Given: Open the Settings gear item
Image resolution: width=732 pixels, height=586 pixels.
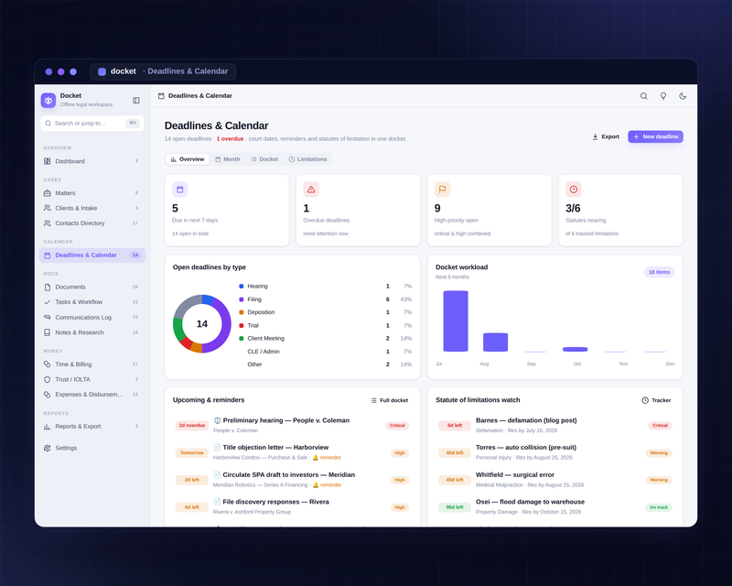Looking at the screenshot, I should 92,448.
